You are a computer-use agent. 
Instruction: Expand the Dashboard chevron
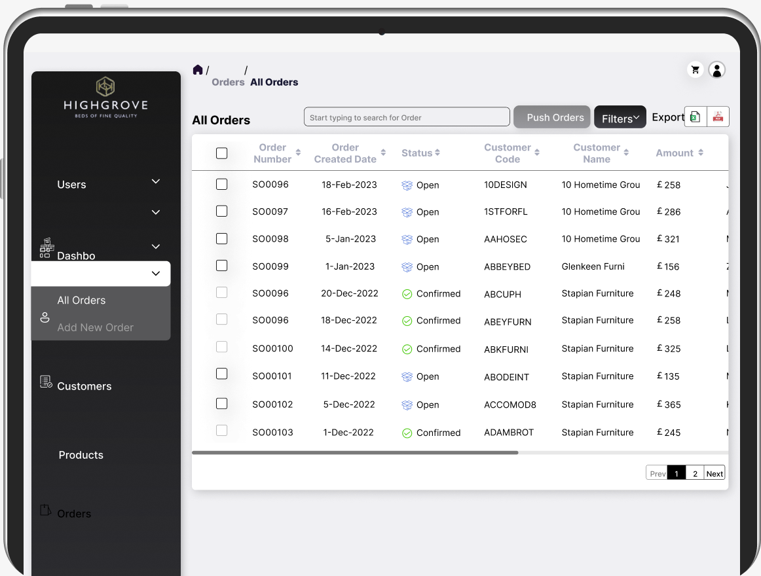point(156,247)
